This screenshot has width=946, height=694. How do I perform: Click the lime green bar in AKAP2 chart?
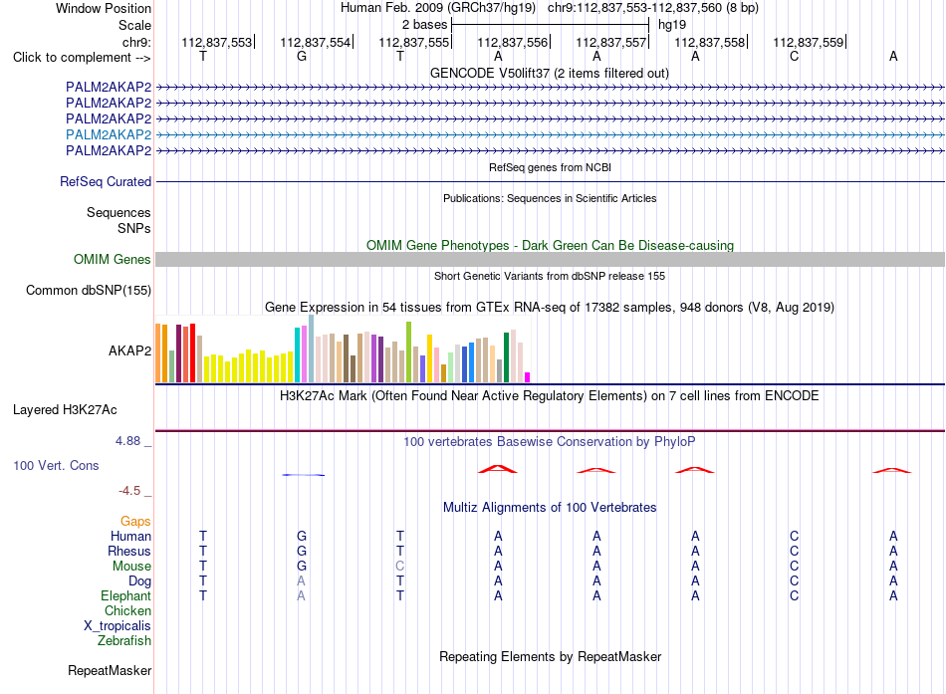[x=409, y=351]
